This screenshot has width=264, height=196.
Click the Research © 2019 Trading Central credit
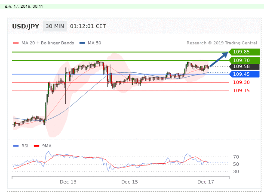click(222, 43)
